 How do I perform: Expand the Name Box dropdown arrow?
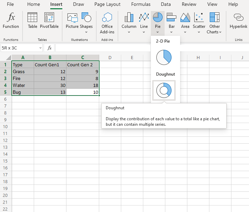(40, 48)
